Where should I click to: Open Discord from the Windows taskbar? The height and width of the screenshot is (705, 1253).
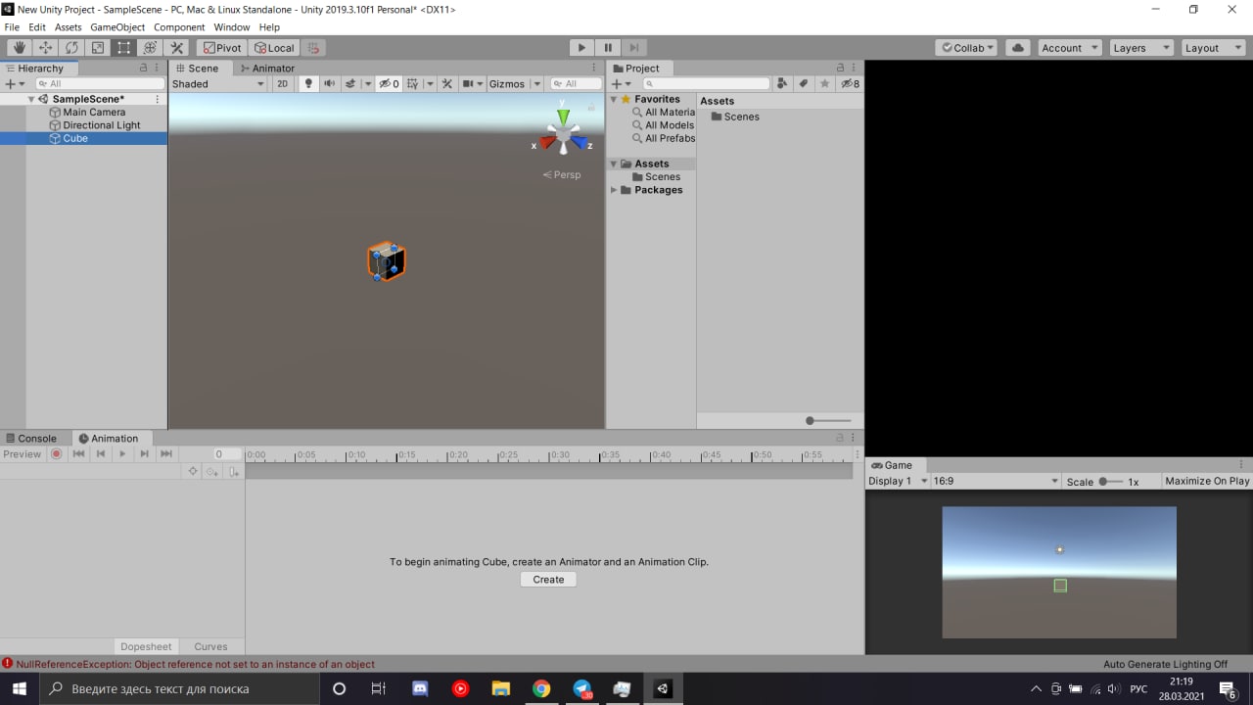click(x=421, y=689)
